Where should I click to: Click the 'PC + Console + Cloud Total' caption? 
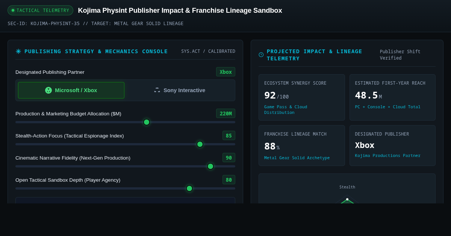(388, 107)
